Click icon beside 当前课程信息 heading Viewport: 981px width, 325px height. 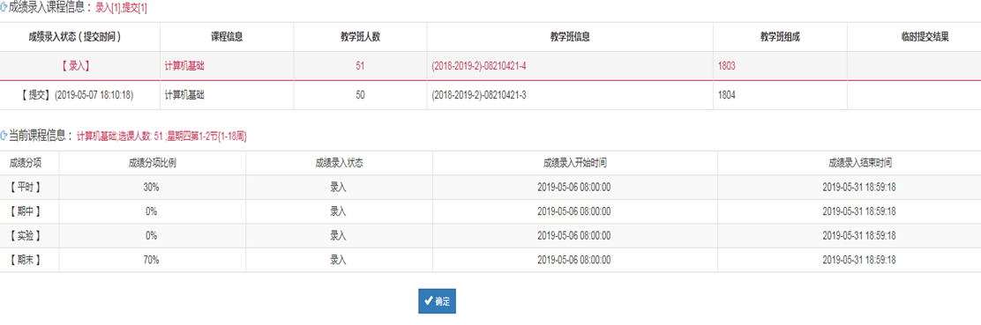pos(4,135)
